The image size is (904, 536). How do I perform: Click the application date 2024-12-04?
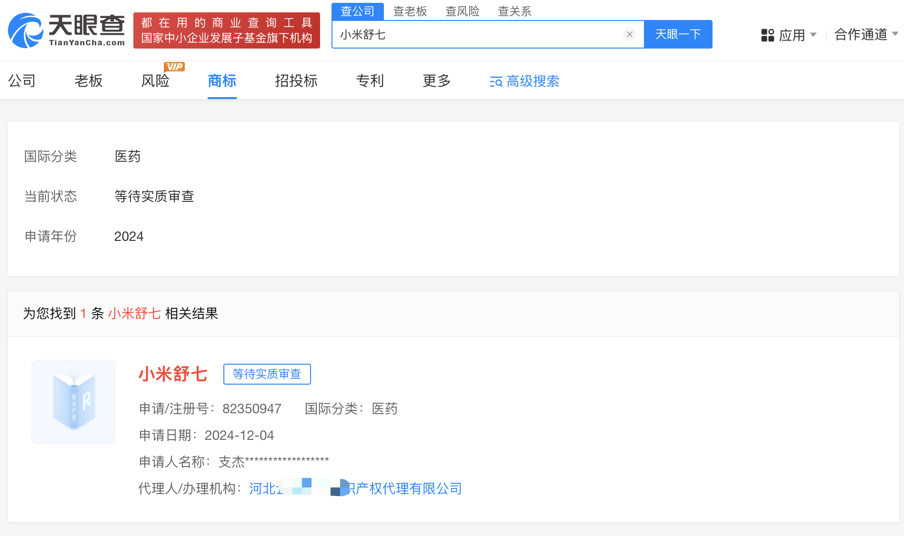click(x=239, y=435)
